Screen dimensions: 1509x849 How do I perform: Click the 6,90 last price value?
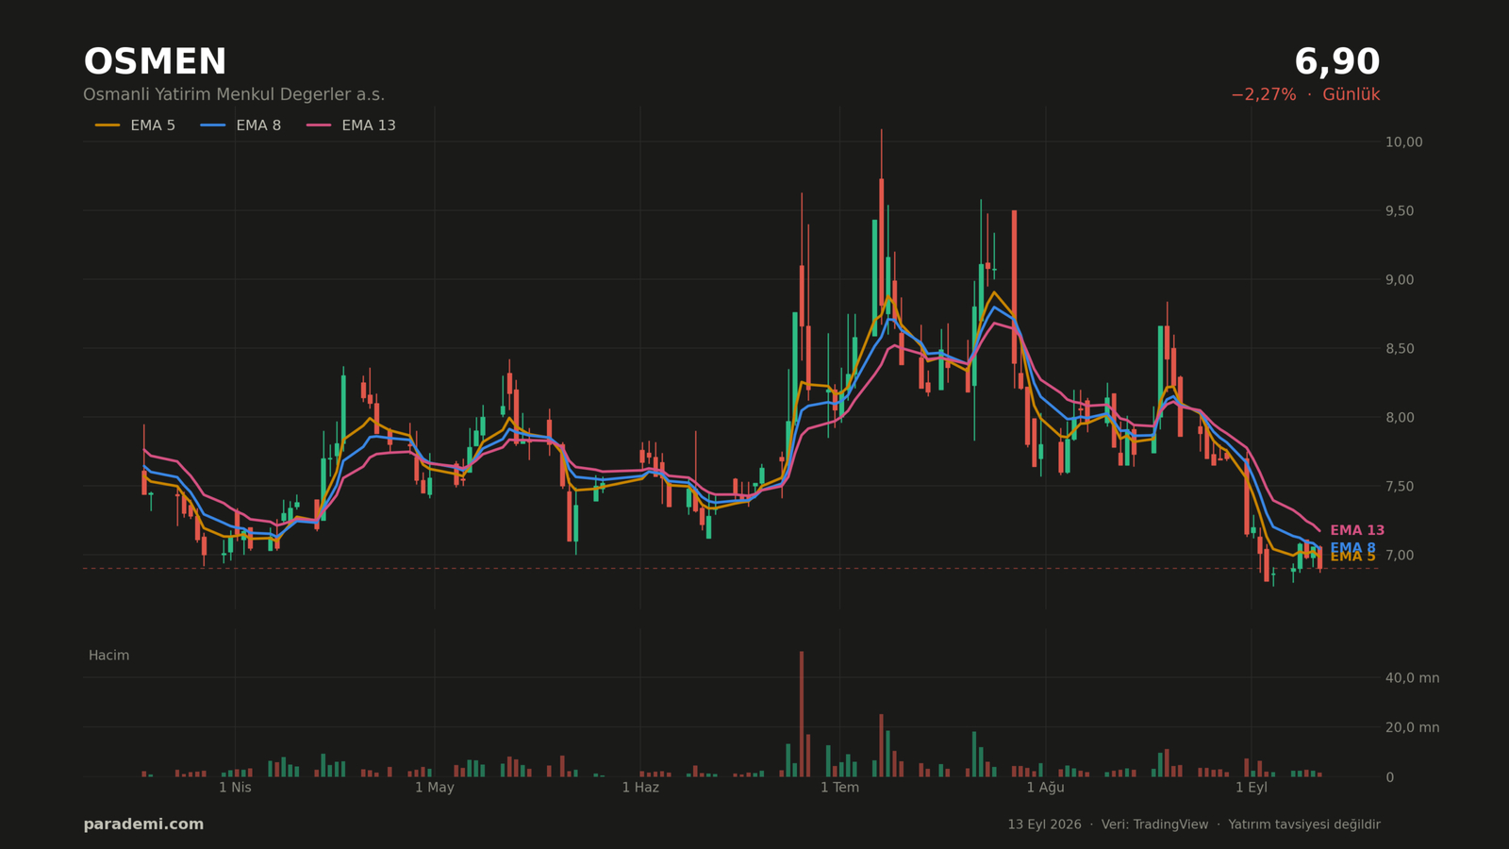pos(1336,62)
